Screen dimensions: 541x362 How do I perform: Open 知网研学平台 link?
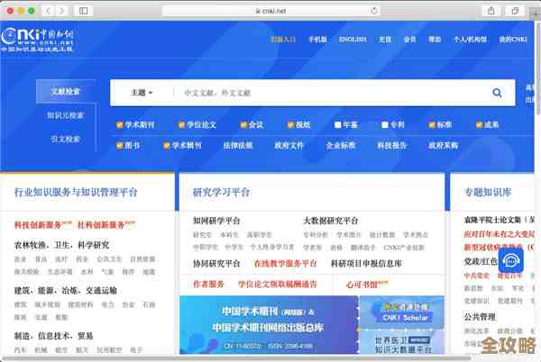[x=216, y=221]
